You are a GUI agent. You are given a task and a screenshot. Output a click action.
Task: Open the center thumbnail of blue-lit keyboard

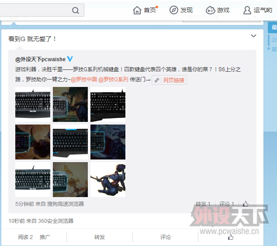tap(70, 142)
